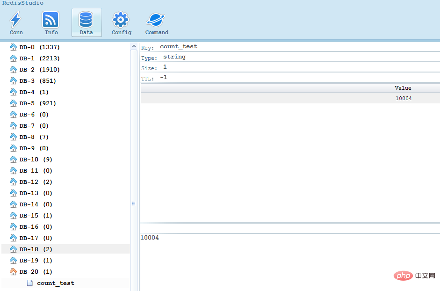The image size is (440, 291).
Task: Select database DB-15 (1)
Action: click(36, 216)
